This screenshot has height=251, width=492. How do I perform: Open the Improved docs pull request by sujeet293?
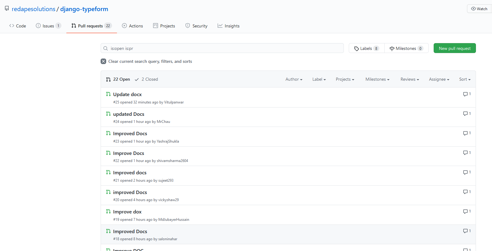click(x=130, y=172)
